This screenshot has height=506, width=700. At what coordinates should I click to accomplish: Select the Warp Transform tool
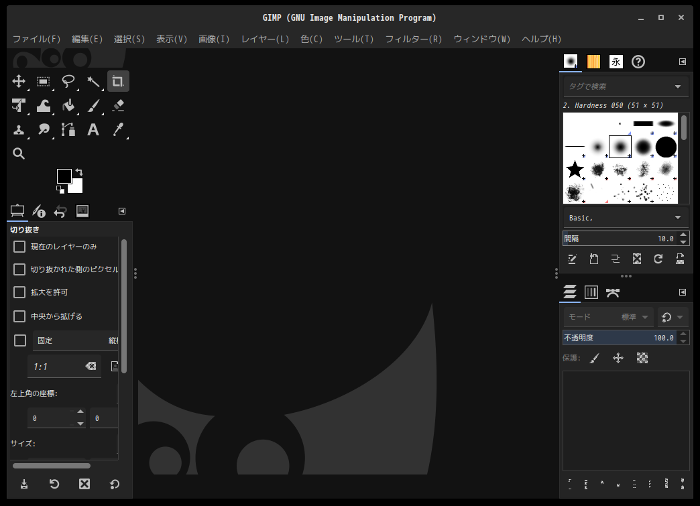(44, 106)
